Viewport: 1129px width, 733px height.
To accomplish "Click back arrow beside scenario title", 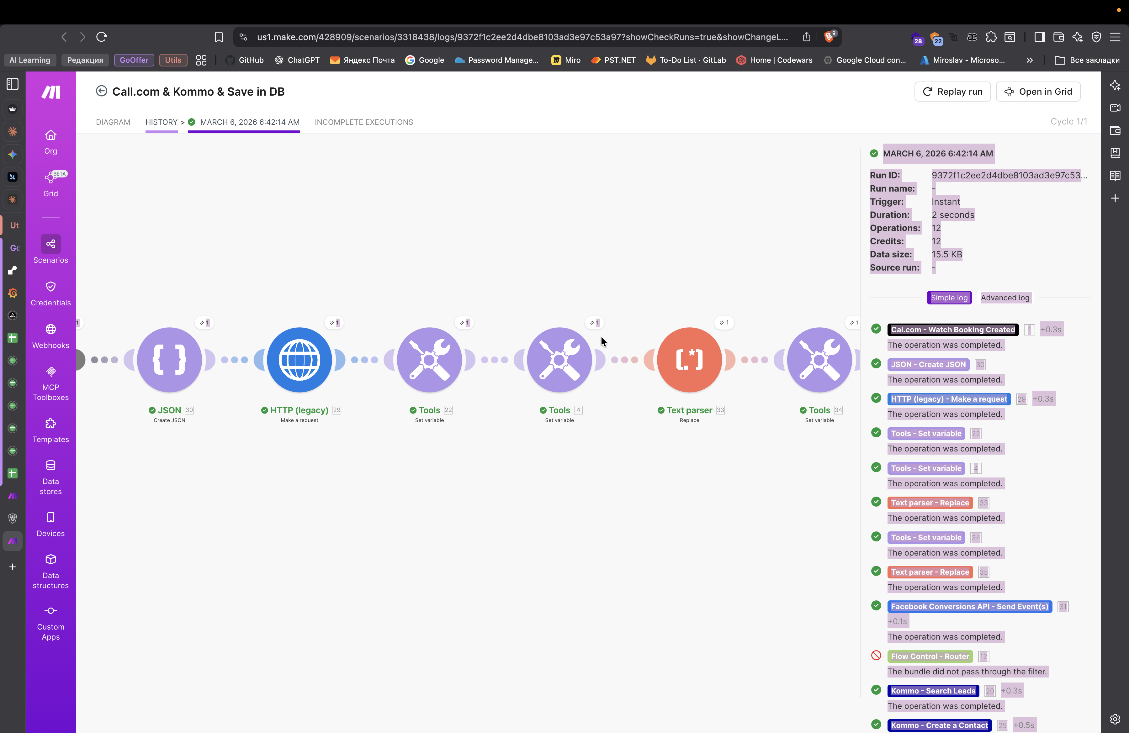I will pos(102,91).
